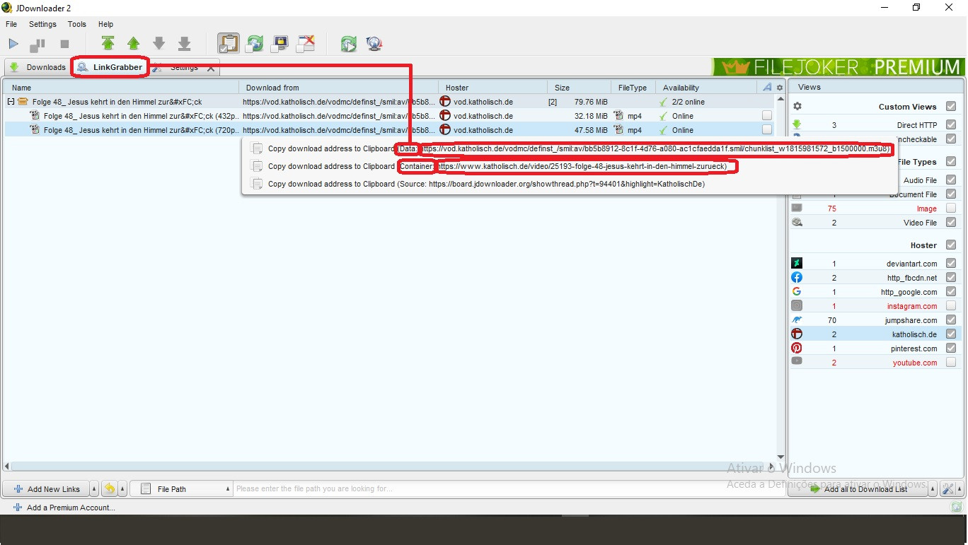The width and height of the screenshot is (968, 545).
Task: Choose Copy download address (Container) menu entry
Action: [x=570, y=167]
